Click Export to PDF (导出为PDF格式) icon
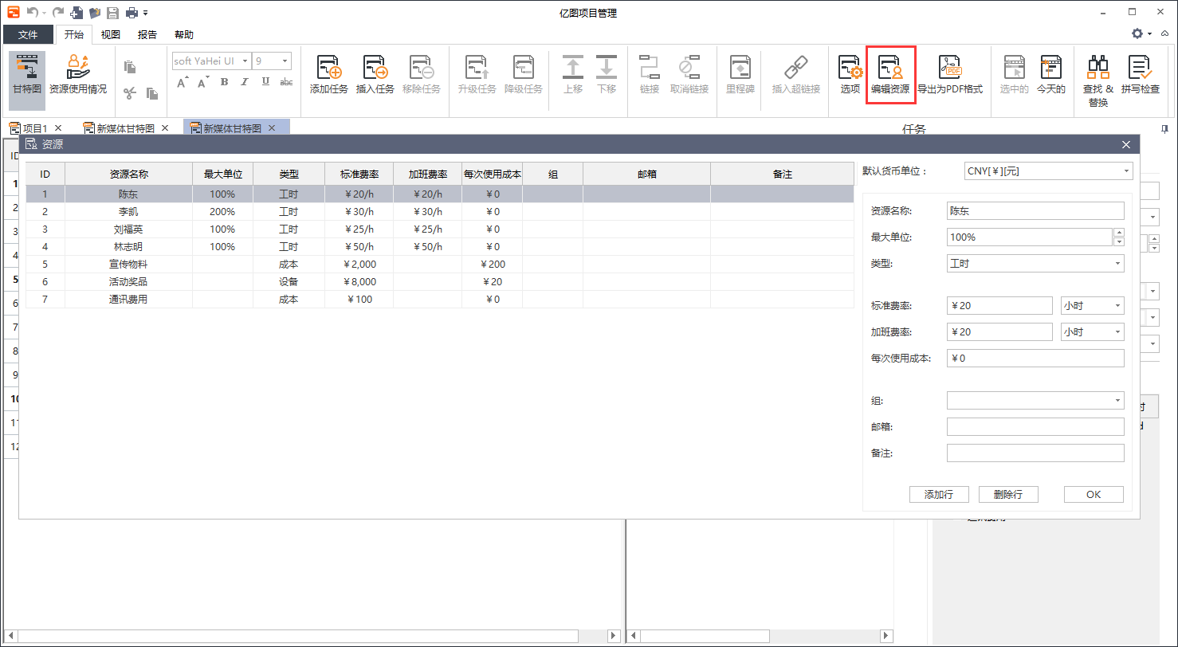 click(950, 75)
